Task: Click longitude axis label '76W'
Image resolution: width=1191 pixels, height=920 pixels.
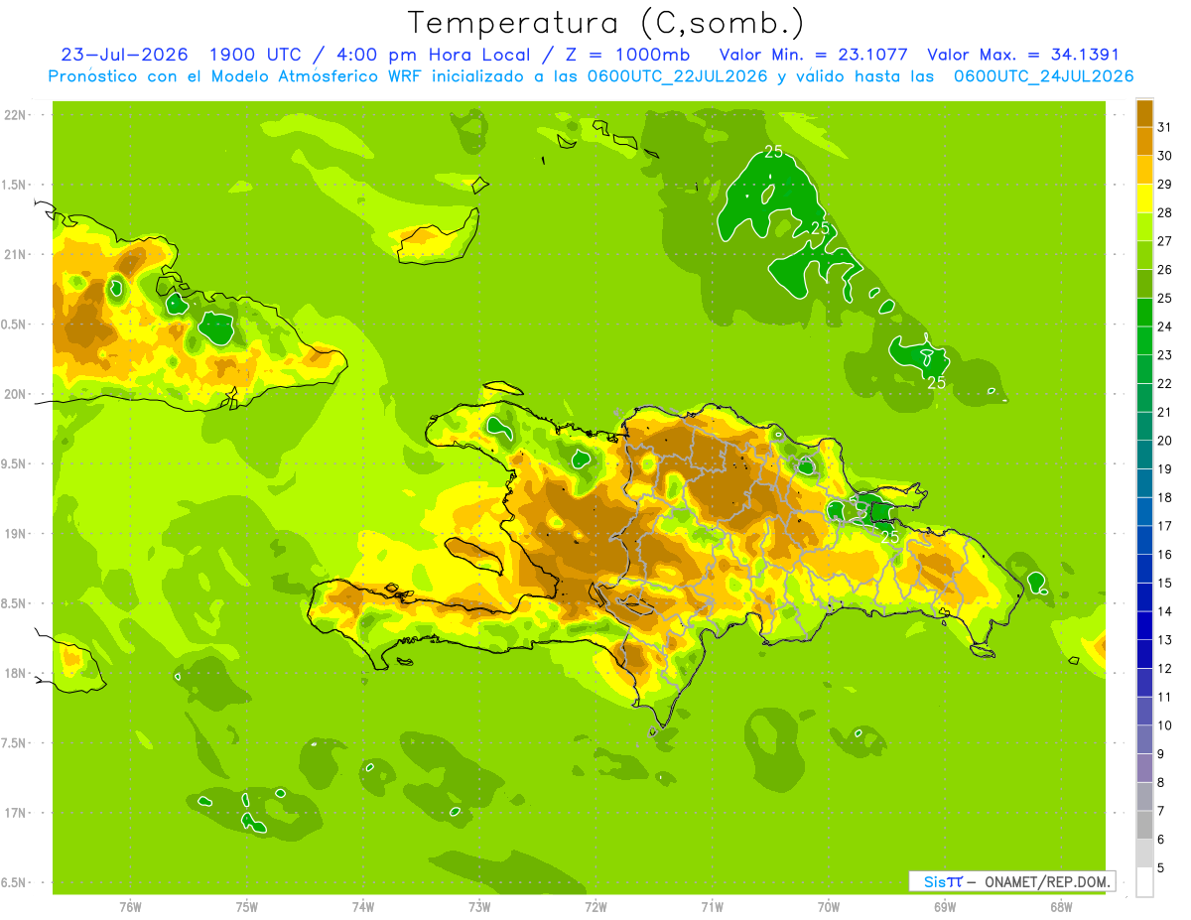Action: pyautogui.click(x=130, y=907)
